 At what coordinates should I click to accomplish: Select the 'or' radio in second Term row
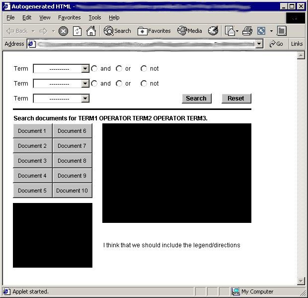[x=119, y=84]
